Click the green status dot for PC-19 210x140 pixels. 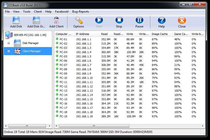[57, 116]
